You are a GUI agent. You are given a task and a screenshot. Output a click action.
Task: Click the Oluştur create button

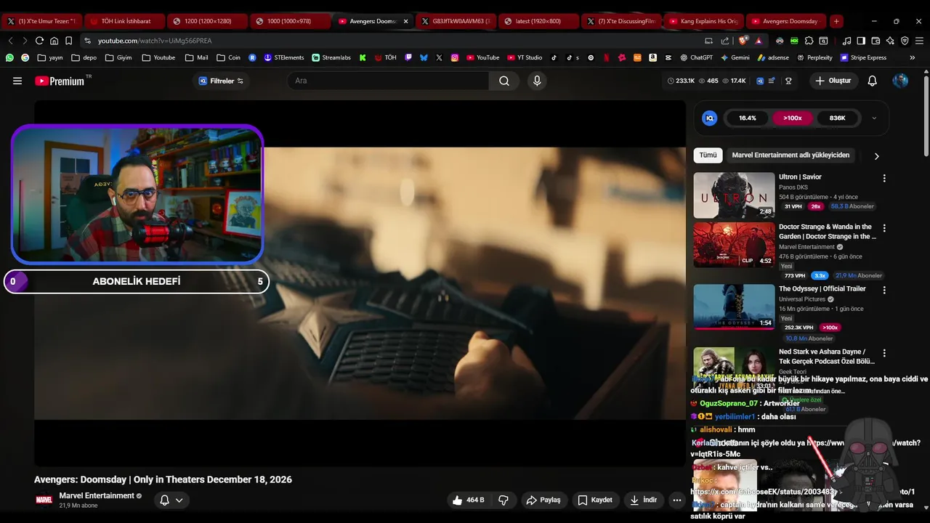pos(833,81)
